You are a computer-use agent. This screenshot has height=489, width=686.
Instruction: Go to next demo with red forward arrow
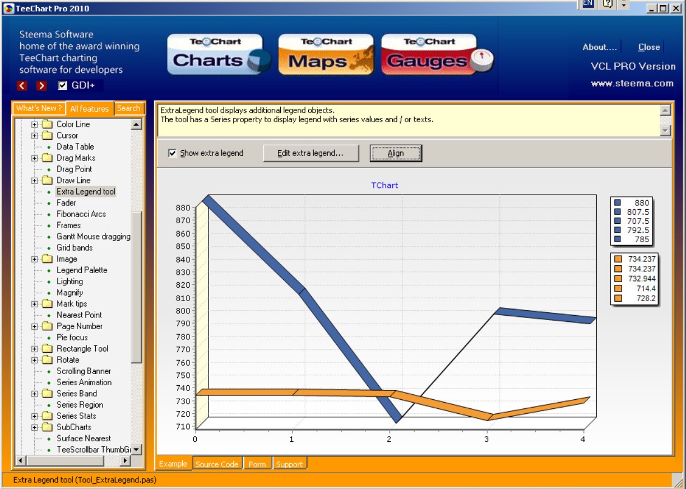coord(41,86)
